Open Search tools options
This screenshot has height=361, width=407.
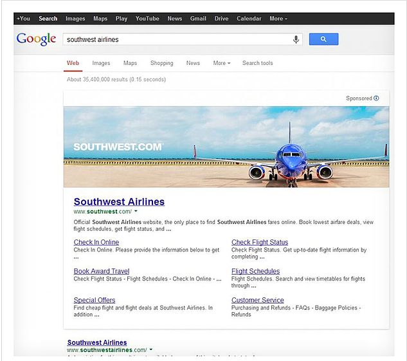coord(257,63)
